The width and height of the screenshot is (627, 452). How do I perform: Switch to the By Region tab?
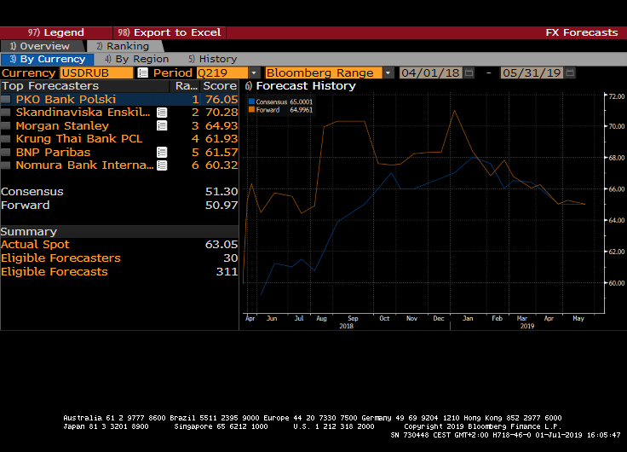coord(136,59)
